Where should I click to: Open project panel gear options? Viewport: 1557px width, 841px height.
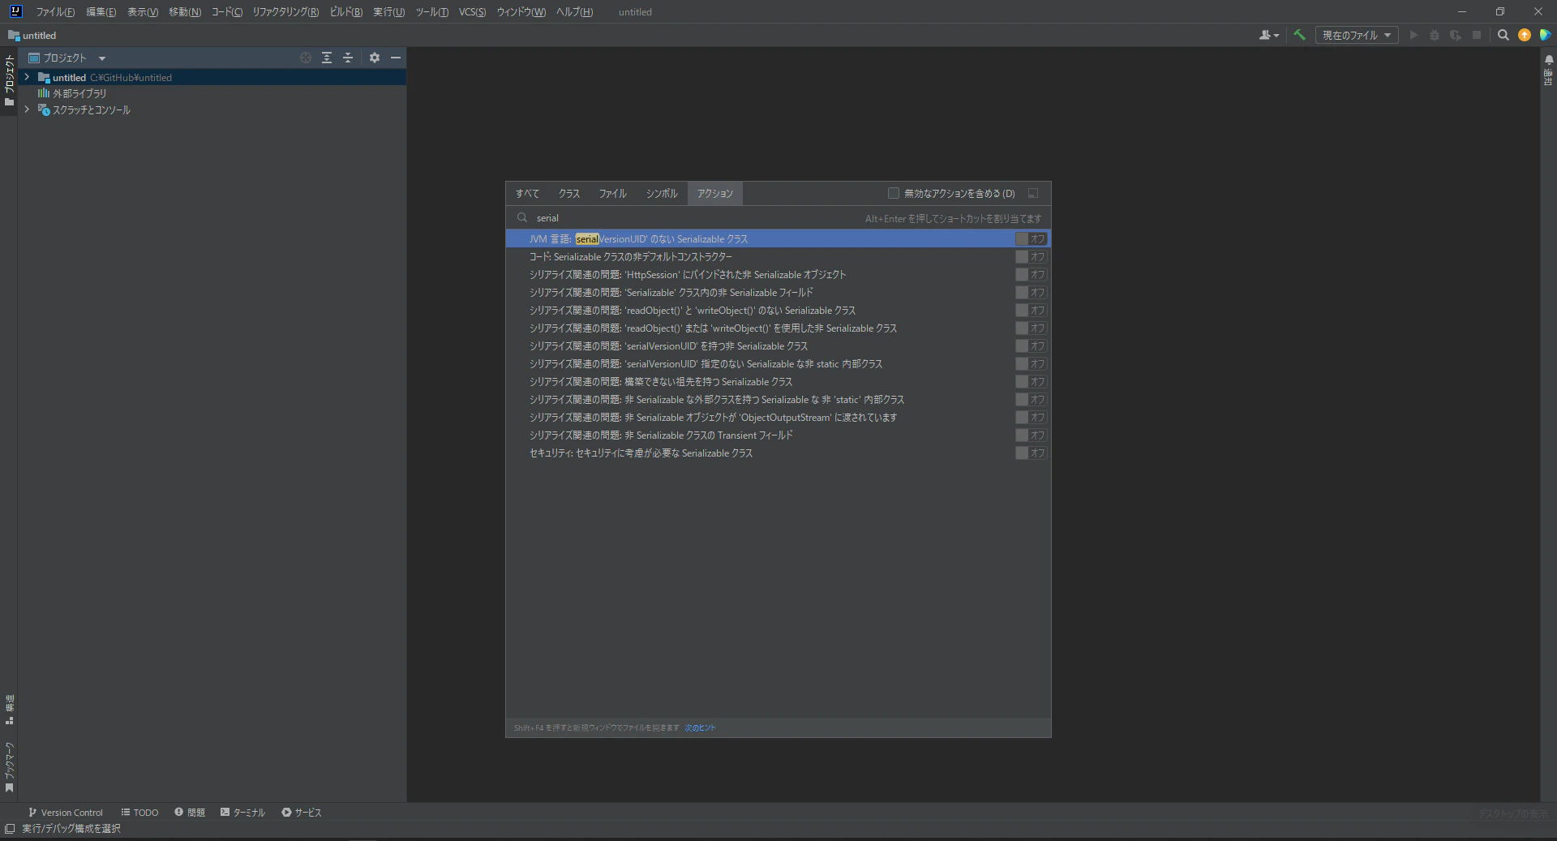[375, 58]
